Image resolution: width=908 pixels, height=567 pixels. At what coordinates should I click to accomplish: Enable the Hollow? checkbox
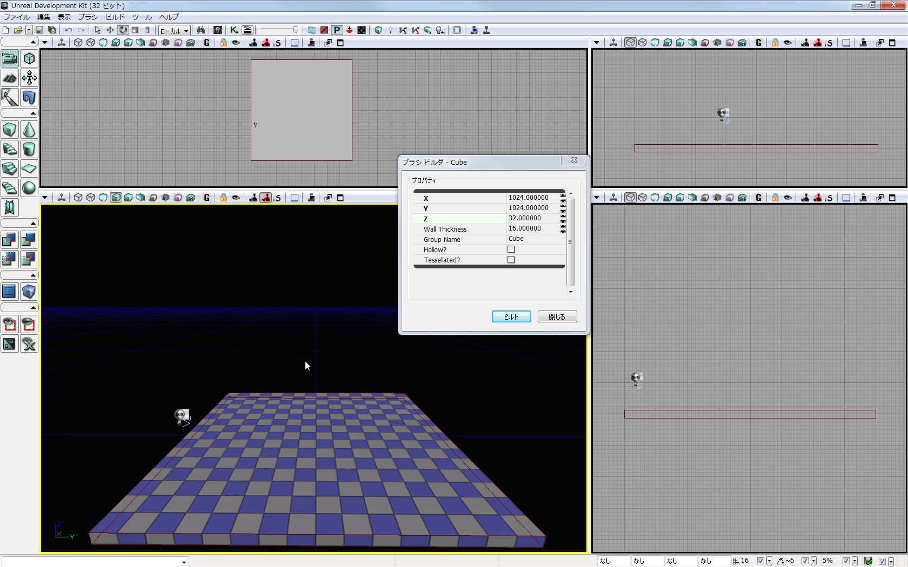[511, 249]
